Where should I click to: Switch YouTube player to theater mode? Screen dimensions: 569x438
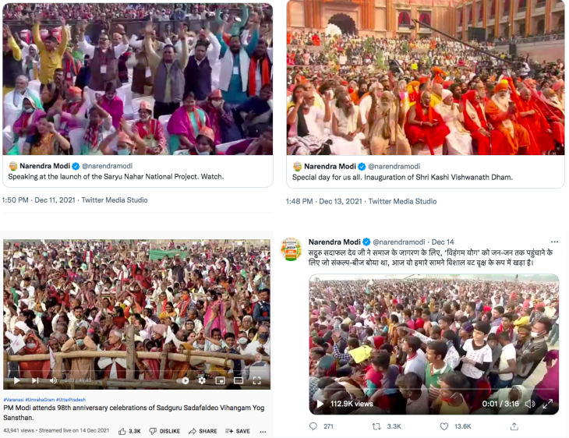click(x=239, y=380)
